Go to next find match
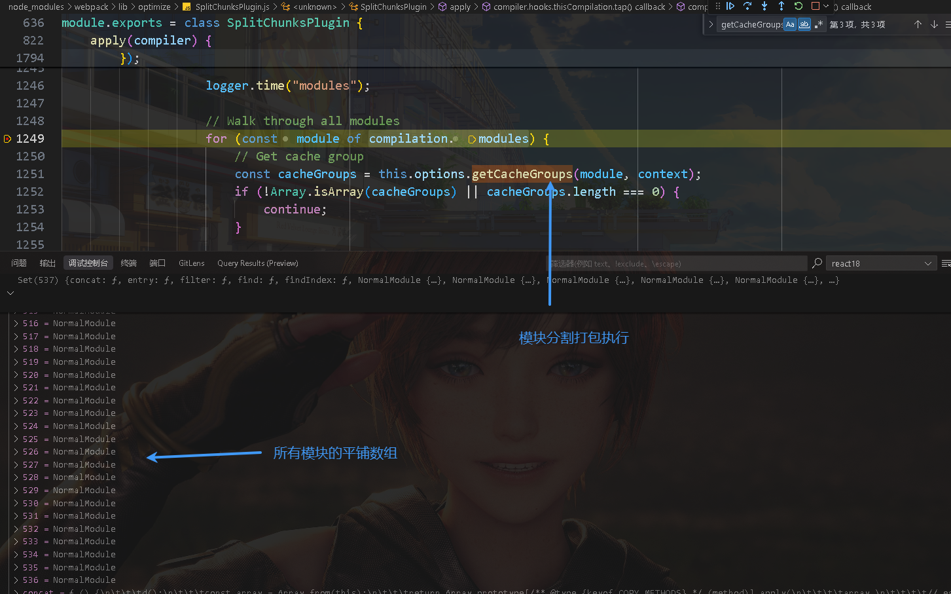951x594 pixels. 934,24
